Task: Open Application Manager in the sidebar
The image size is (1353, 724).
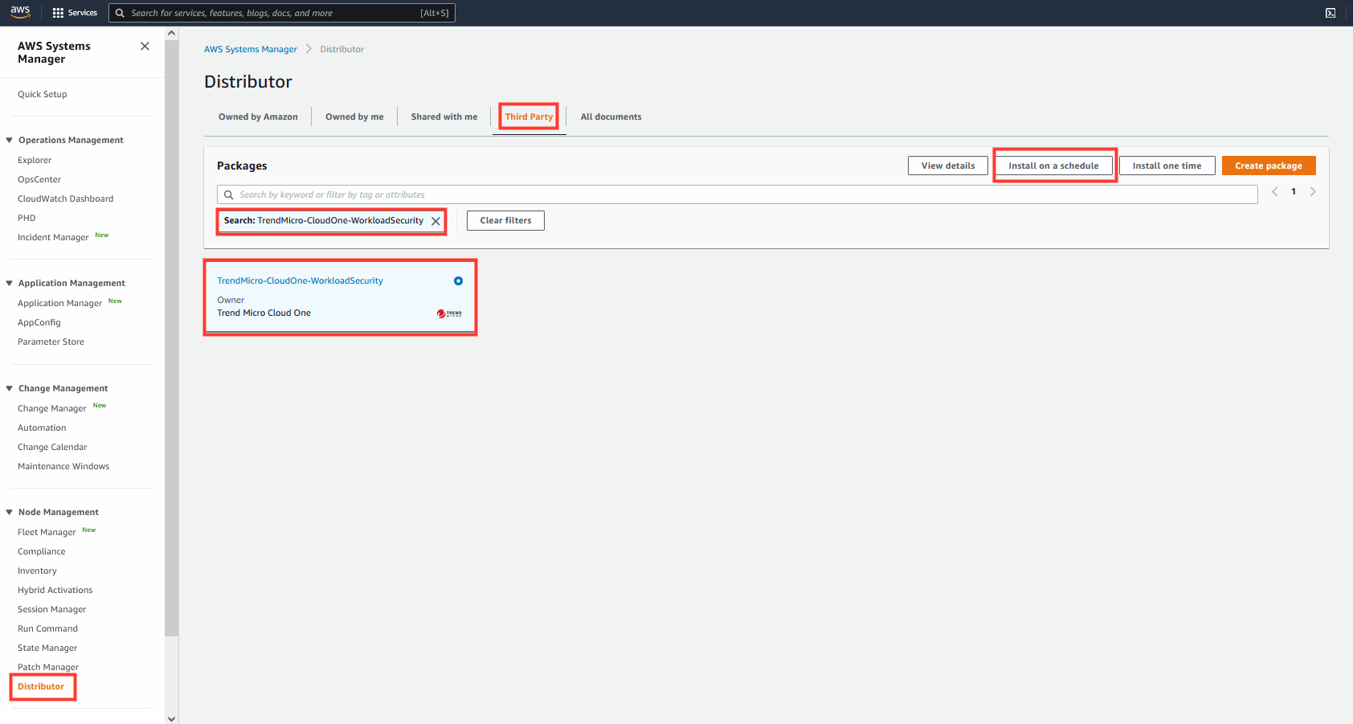Action: point(60,303)
